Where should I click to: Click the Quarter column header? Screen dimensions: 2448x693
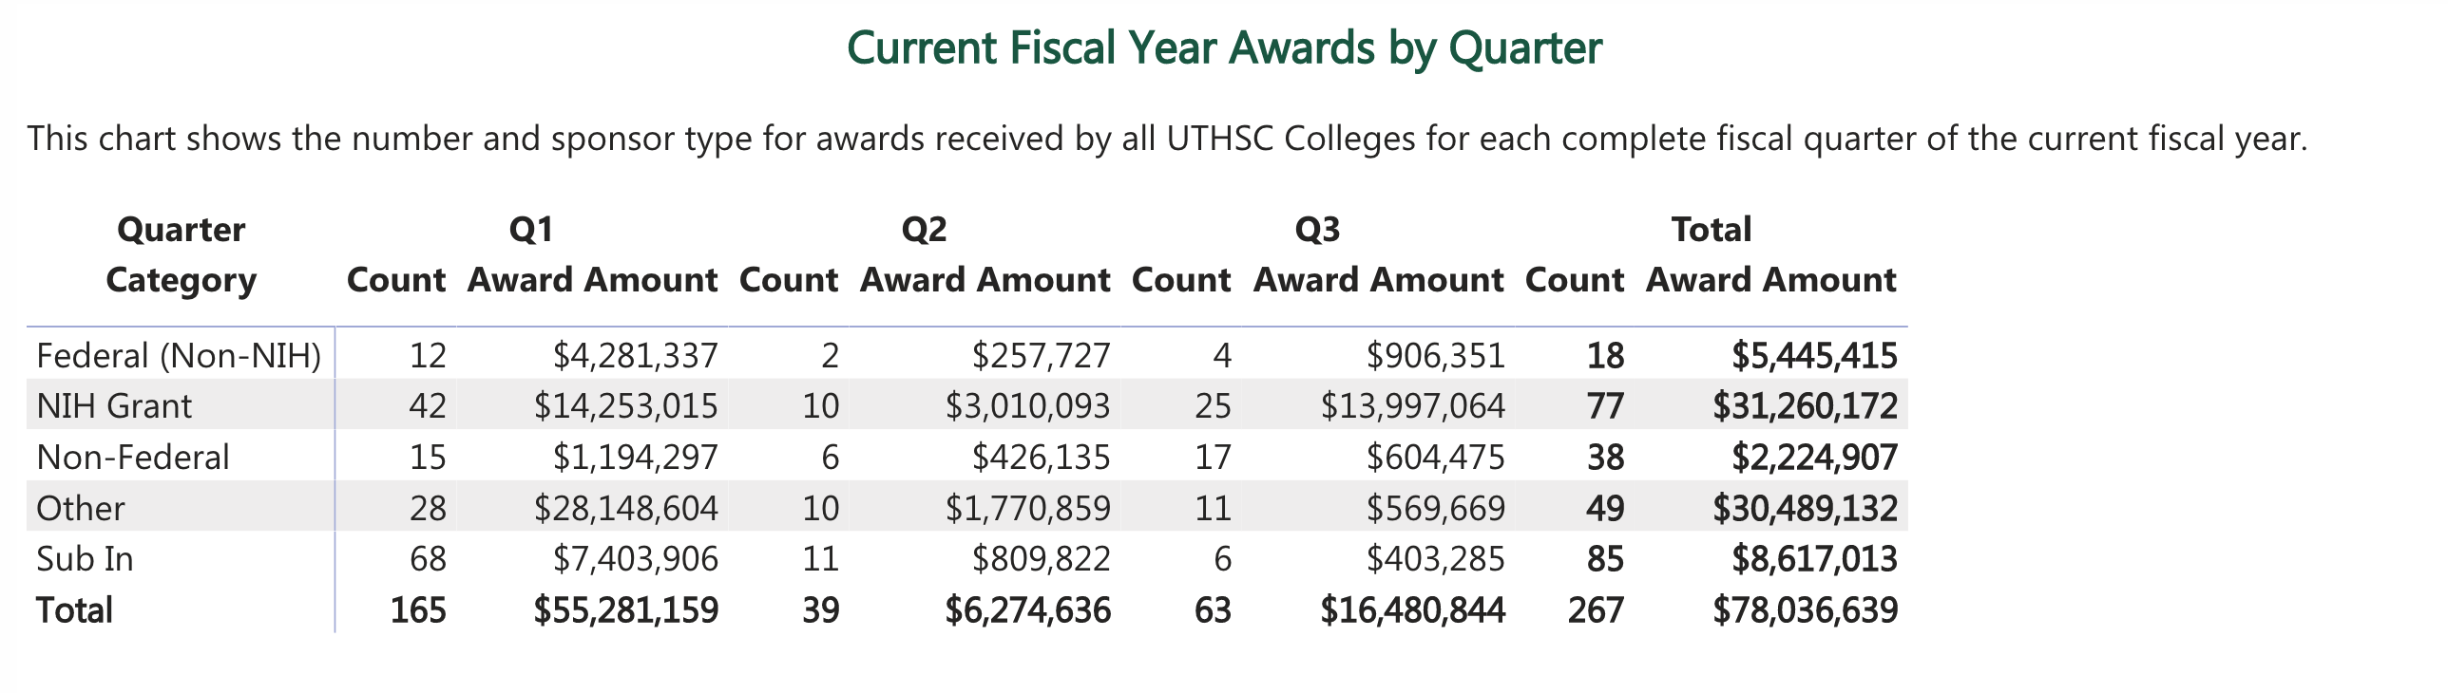pos(181,230)
